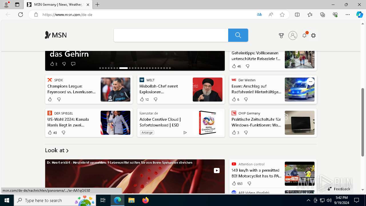Open comments on das Gehirn story

73,64
